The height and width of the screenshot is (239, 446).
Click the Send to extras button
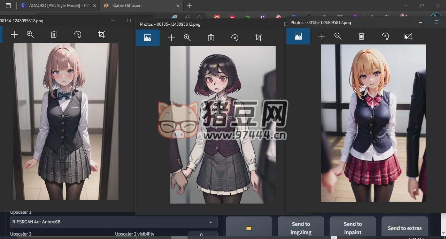pyautogui.click(x=405, y=228)
